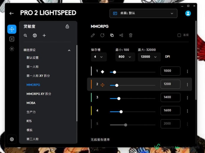Image resolution: width=205 pixels, height=153 pixels.
Task: Click the reset icon for the MMORPG preset
Action: tap(102, 35)
